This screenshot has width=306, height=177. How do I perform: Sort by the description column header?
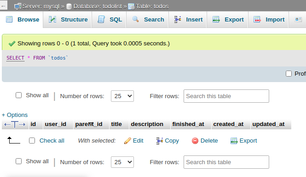147,124
